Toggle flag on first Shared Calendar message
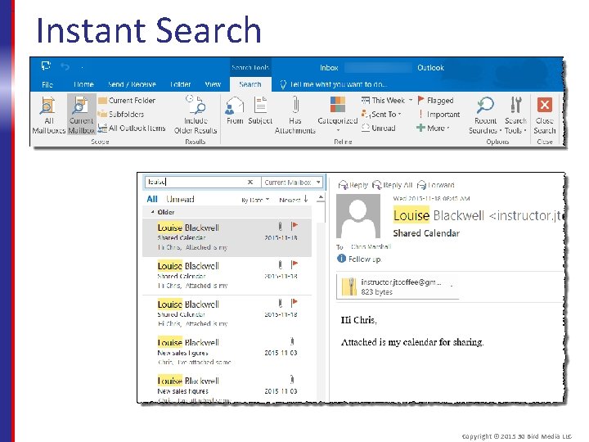Viewport: 589px width, 442px height. click(294, 226)
